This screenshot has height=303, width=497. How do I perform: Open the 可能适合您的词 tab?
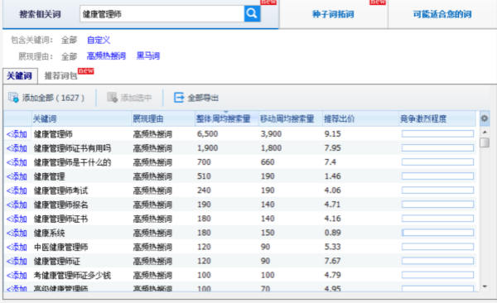pos(442,14)
